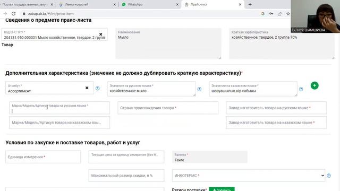
Task: Click the participant video thumbnail of Гулнур Шамшиева
Action: click(x=315, y=16)
